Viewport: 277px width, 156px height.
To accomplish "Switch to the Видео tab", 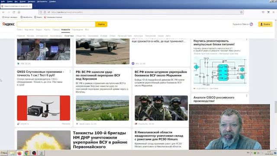I will tap(39, 30).
